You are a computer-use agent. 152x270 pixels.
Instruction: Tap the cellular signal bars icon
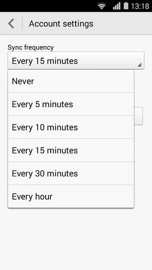[x=117, y=6]
